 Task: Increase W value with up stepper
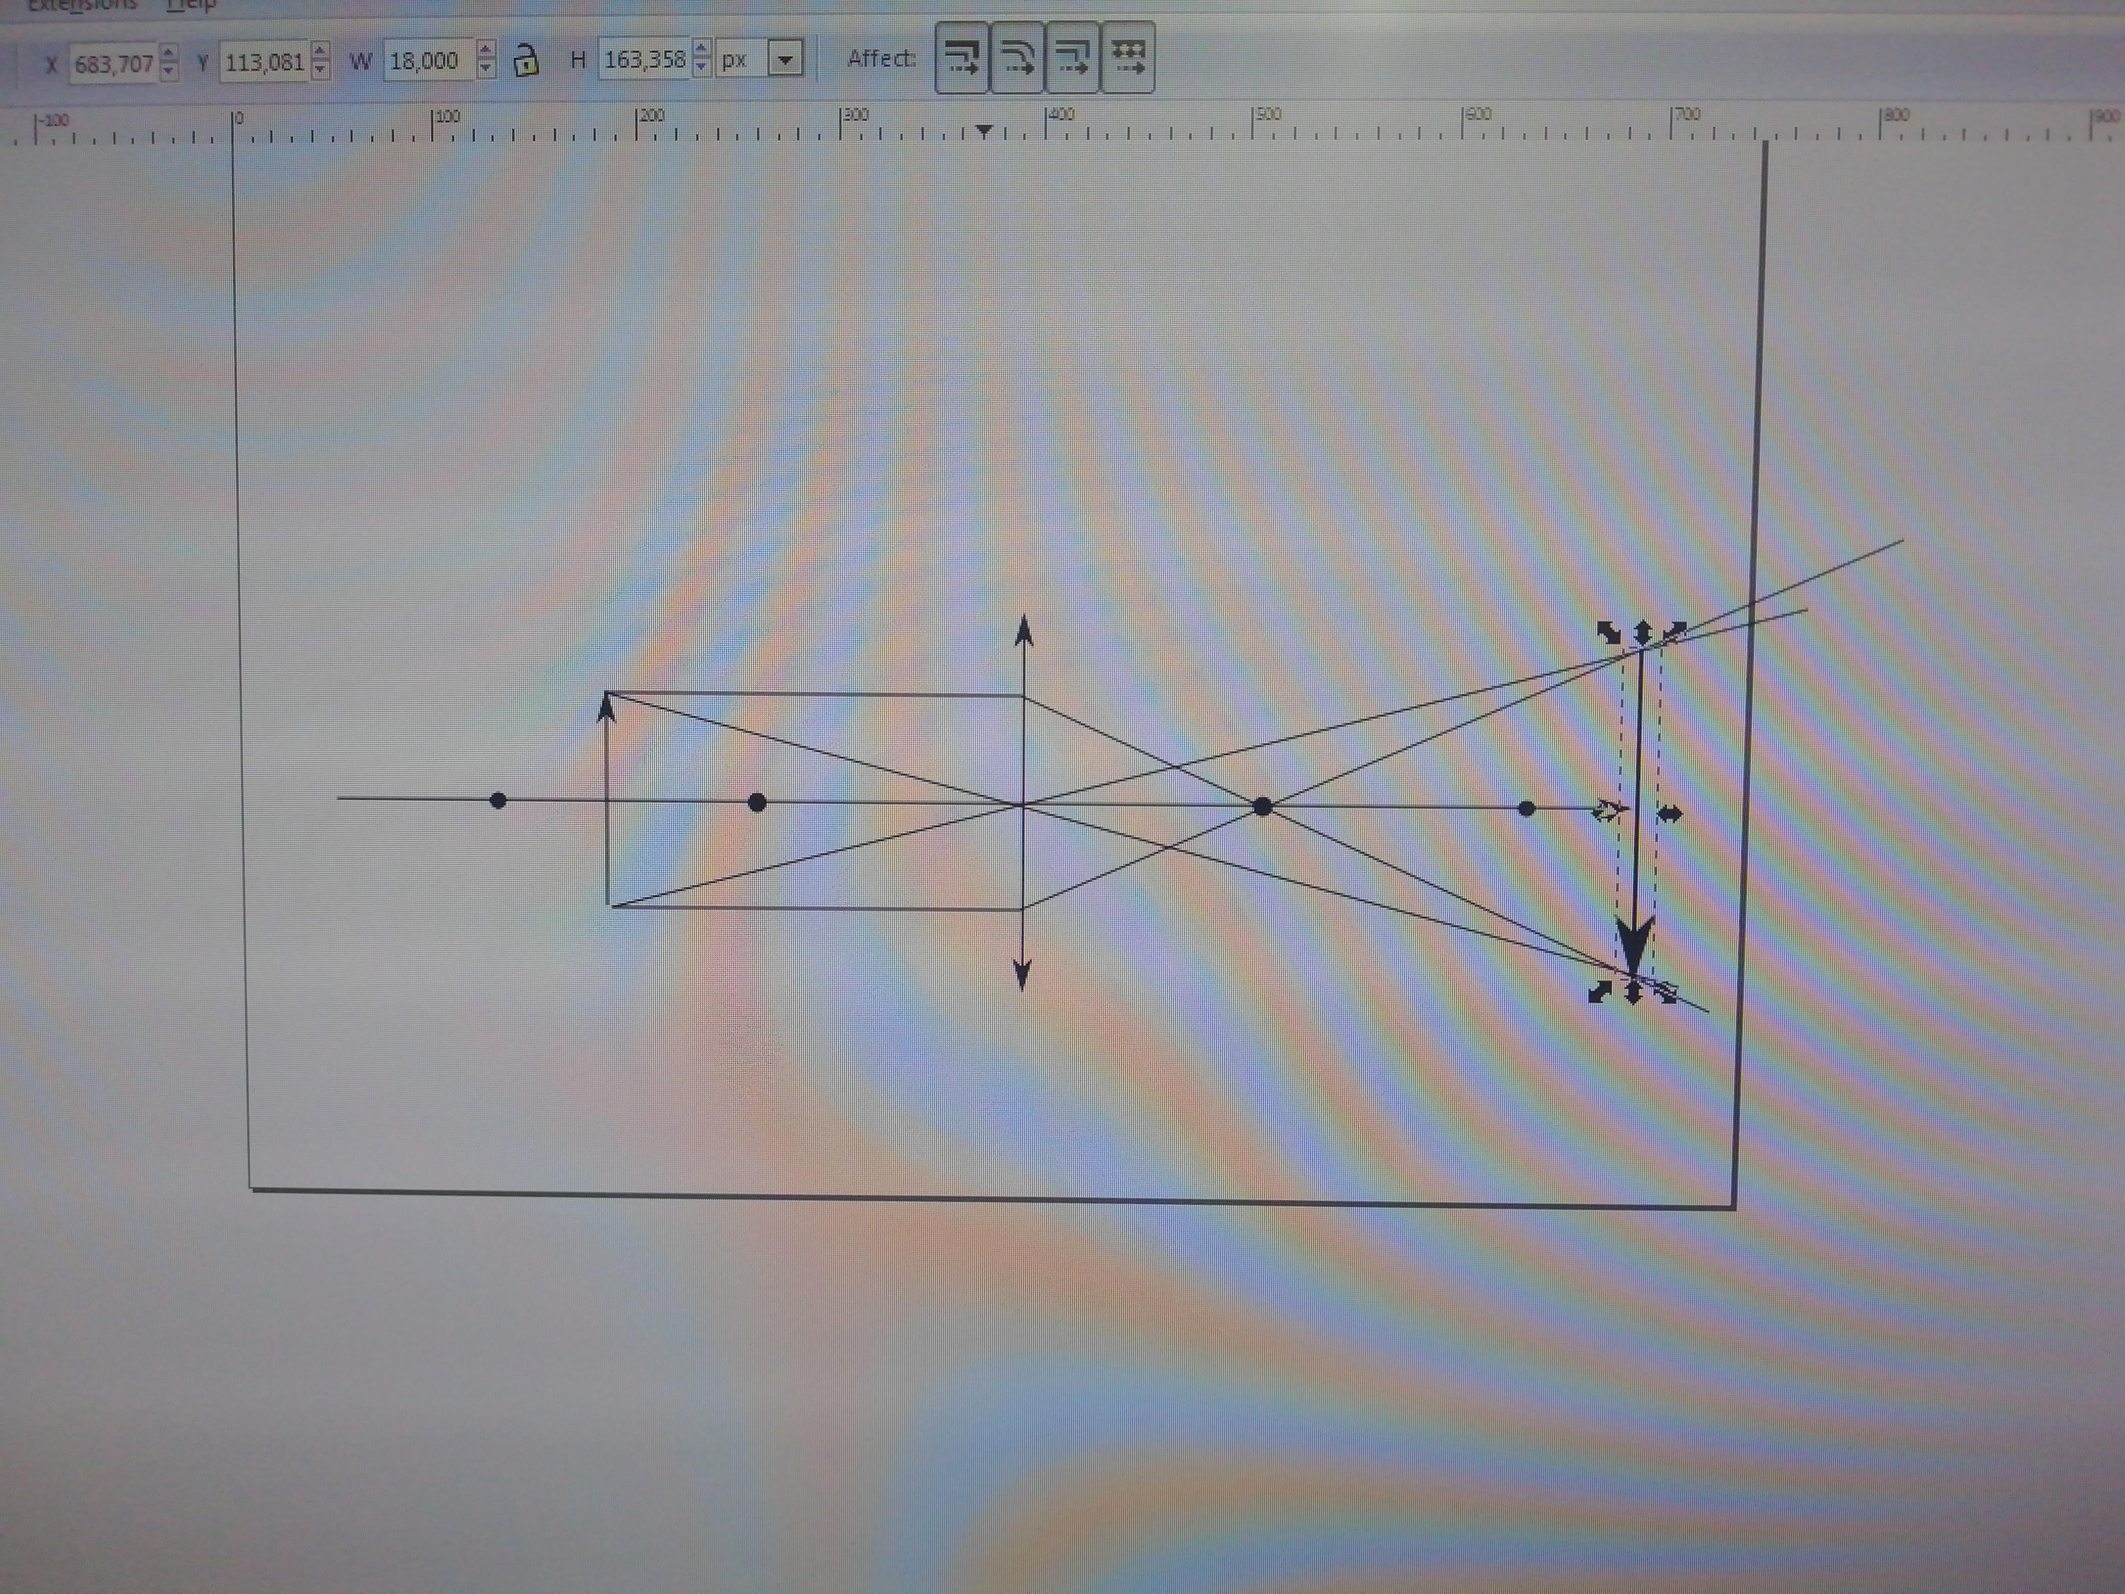click(x=486, y=51)
